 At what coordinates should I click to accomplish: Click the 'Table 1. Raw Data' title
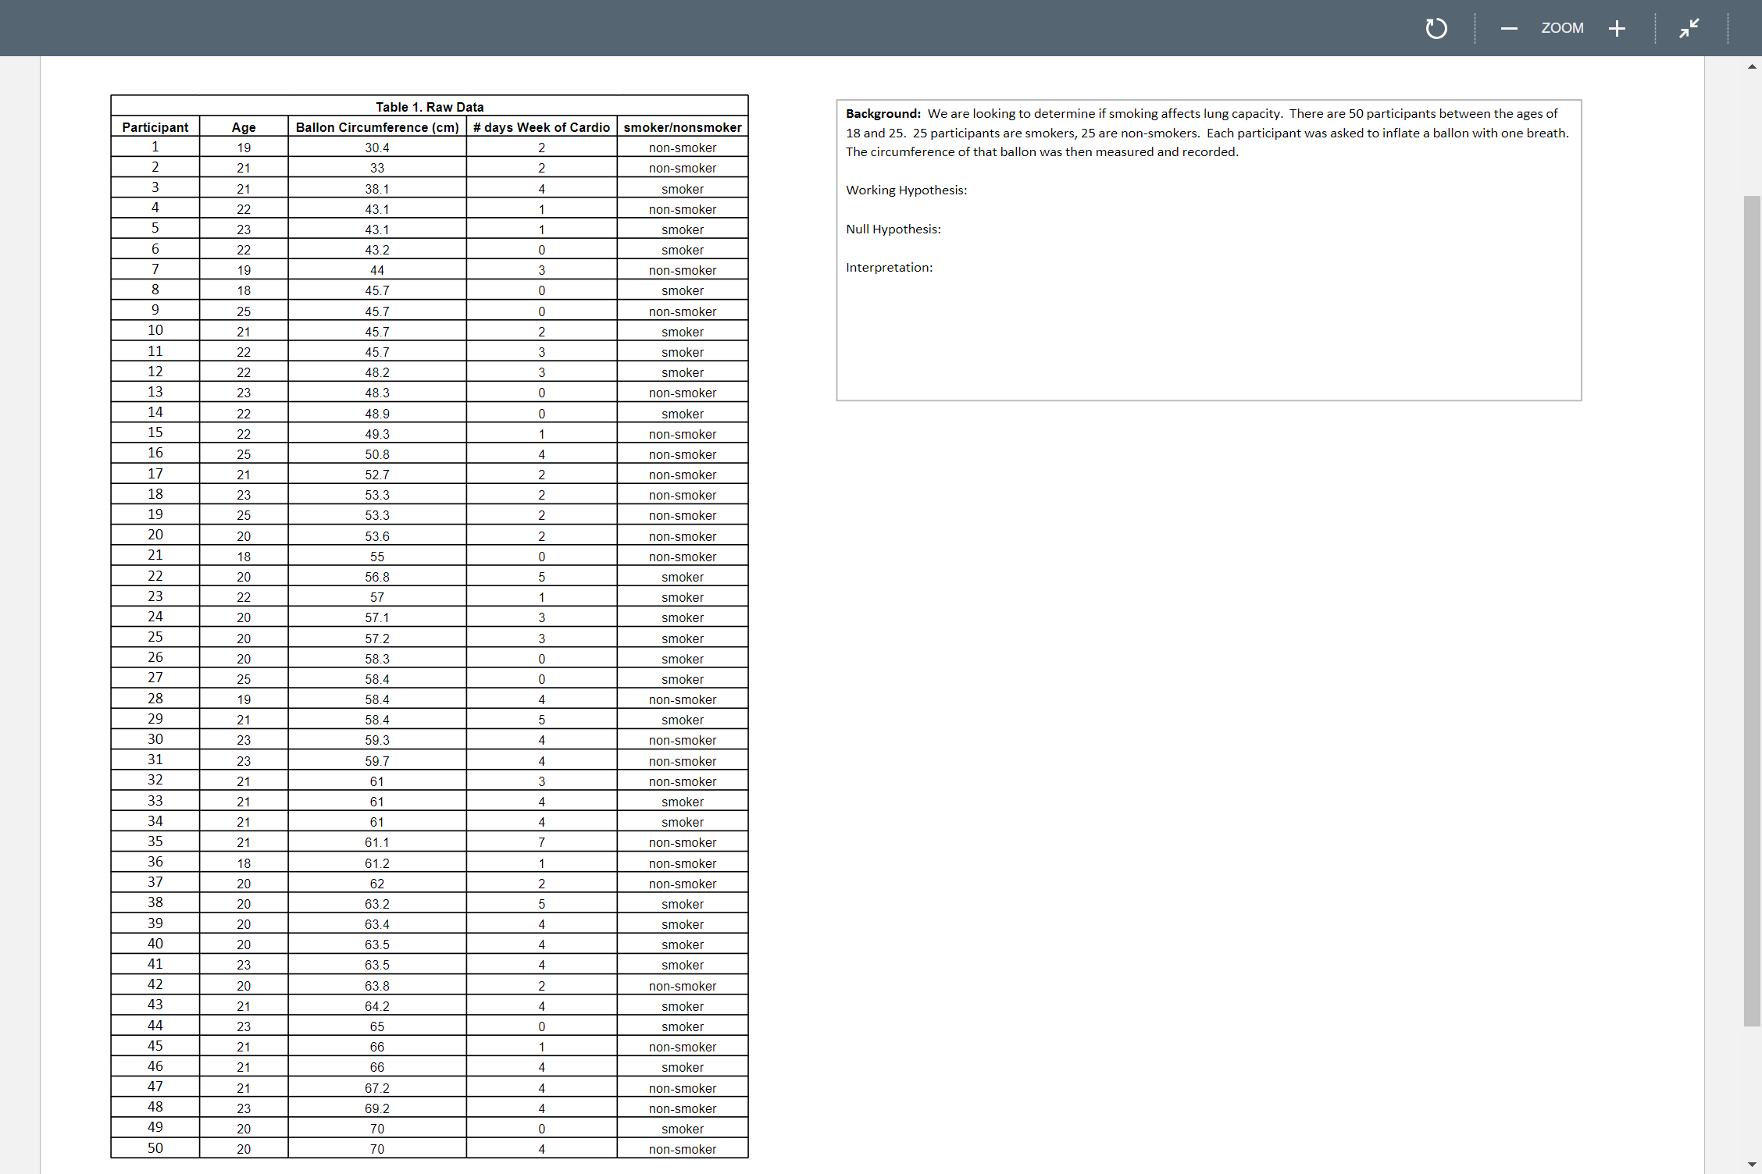tap(429, 107)
